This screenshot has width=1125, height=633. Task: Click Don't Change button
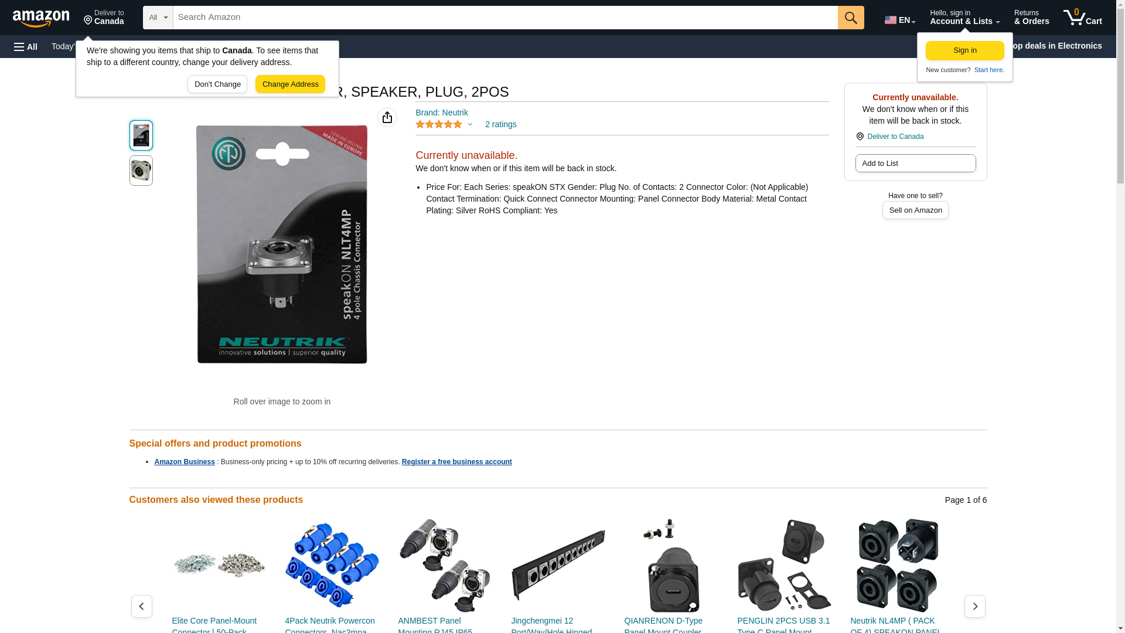(x=217, y=84)
